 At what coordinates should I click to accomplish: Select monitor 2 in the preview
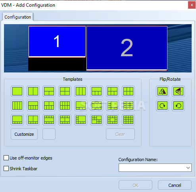pos(127,48)
